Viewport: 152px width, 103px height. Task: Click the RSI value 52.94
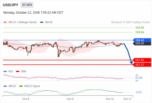[x=139, y=78]
